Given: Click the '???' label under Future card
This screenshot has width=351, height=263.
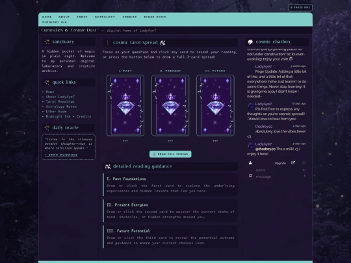Looking at the screenshot, I should pyautogui.click(x=215, y=142).
